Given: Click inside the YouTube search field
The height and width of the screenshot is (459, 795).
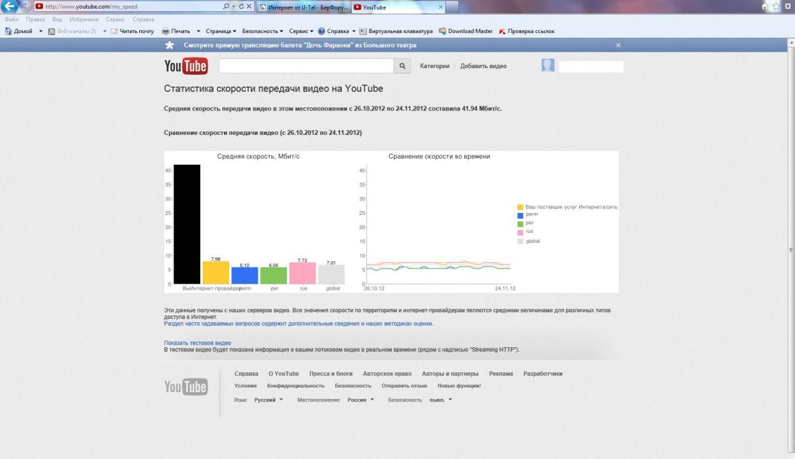Looking at the screenshot, I should 305,66.
